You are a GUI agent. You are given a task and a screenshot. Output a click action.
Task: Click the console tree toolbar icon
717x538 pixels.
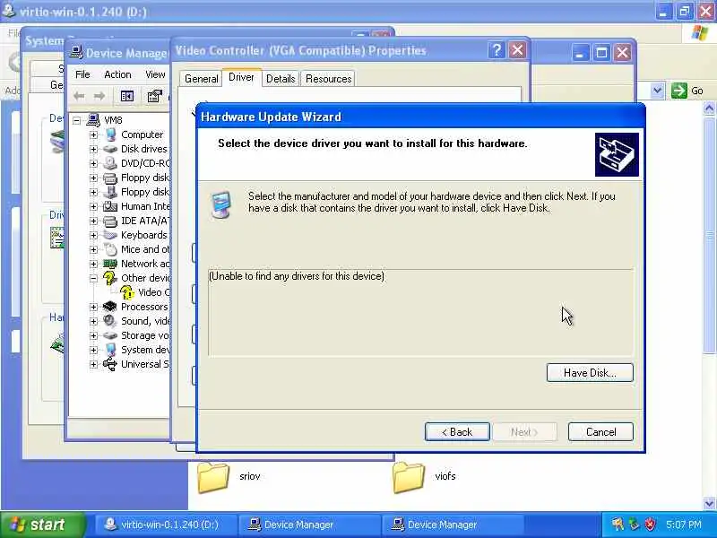click(x=127, y=96)
